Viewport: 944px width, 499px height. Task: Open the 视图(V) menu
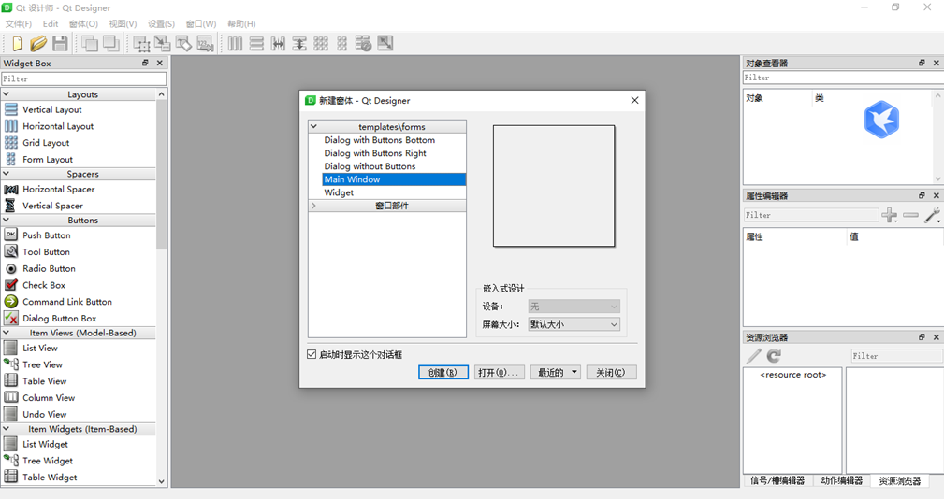coord(123,24)
